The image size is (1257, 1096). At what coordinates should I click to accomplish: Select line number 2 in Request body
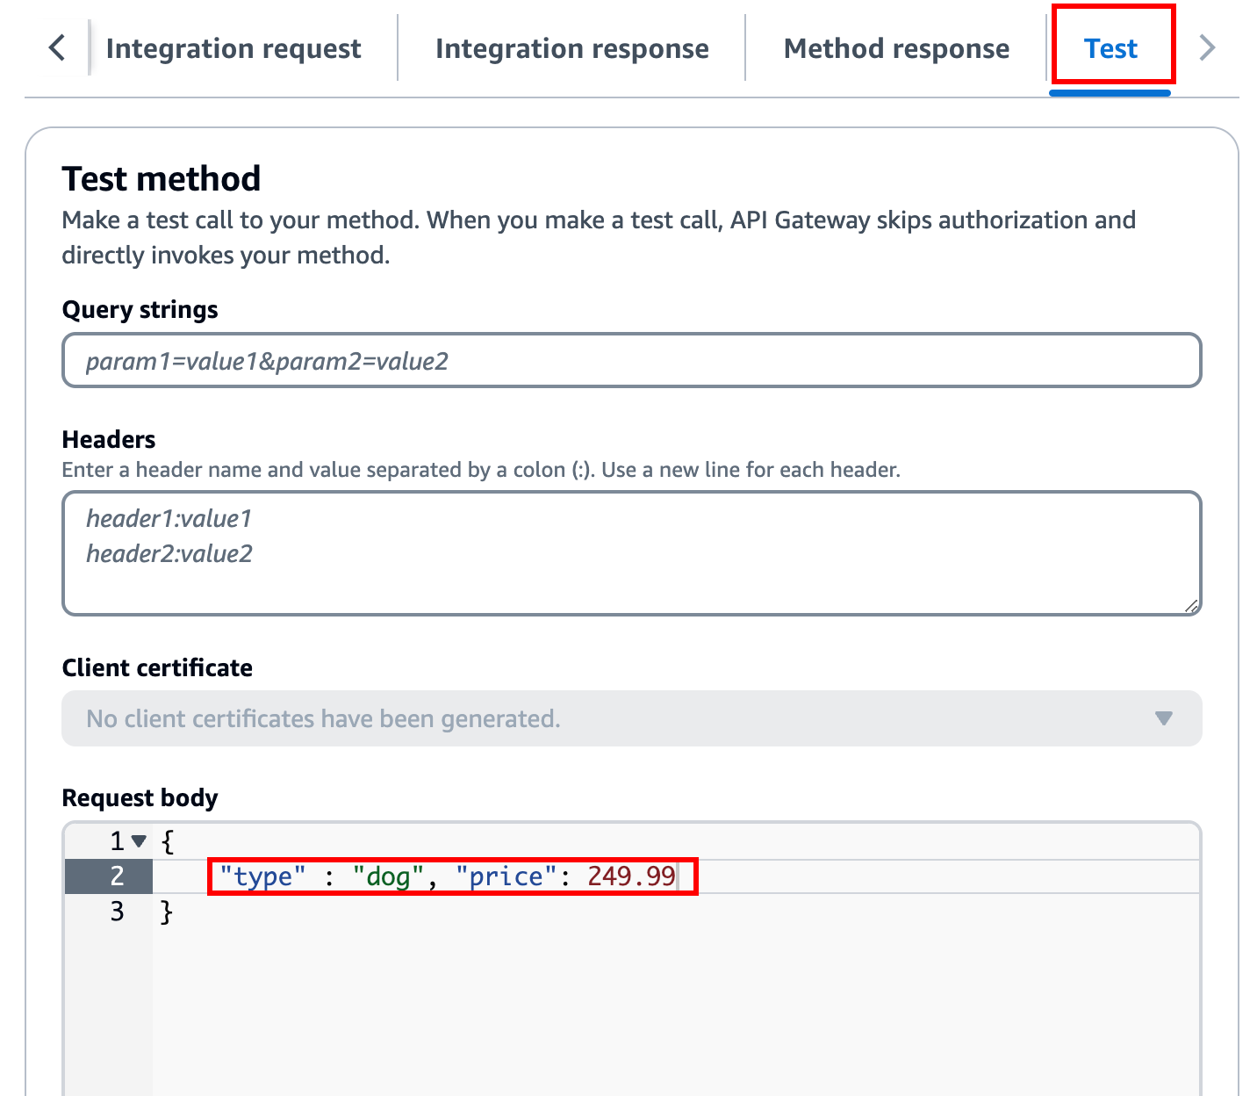pyautogui.click(x=117, y=876)
